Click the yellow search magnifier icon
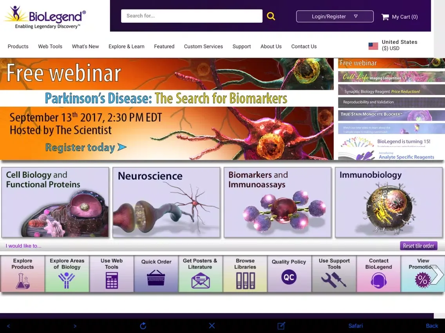445x333 pixels. 271,16
